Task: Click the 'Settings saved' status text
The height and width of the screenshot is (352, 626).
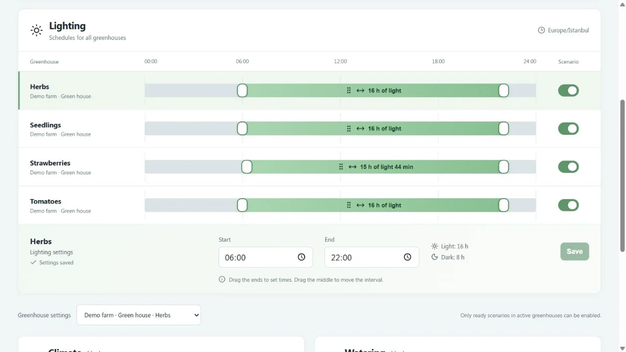Action: 56,263
